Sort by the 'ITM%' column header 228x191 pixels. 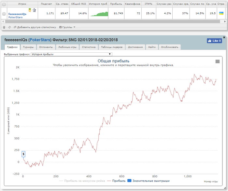[x=149, y=4]
